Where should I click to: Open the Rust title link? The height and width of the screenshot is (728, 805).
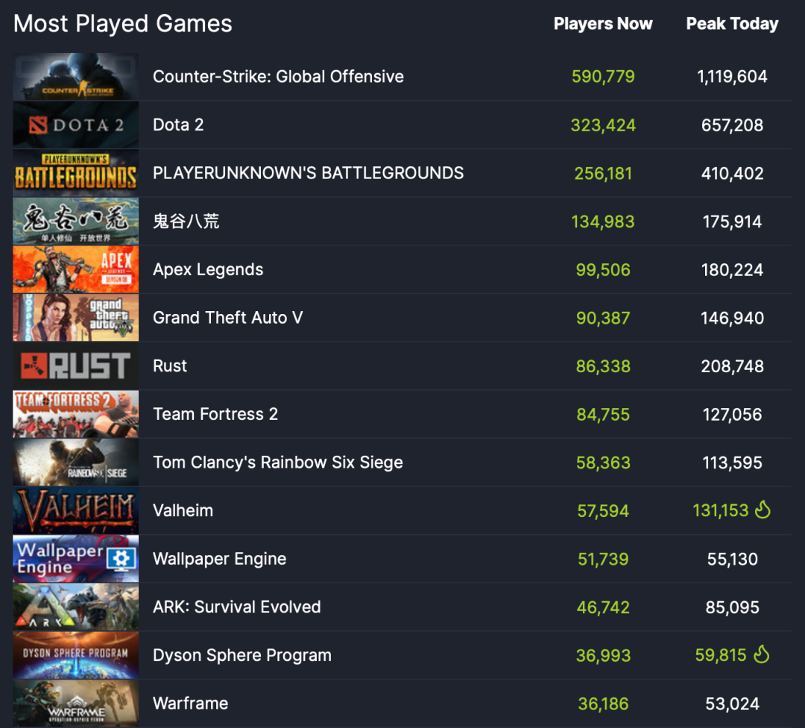click(170, 366)
